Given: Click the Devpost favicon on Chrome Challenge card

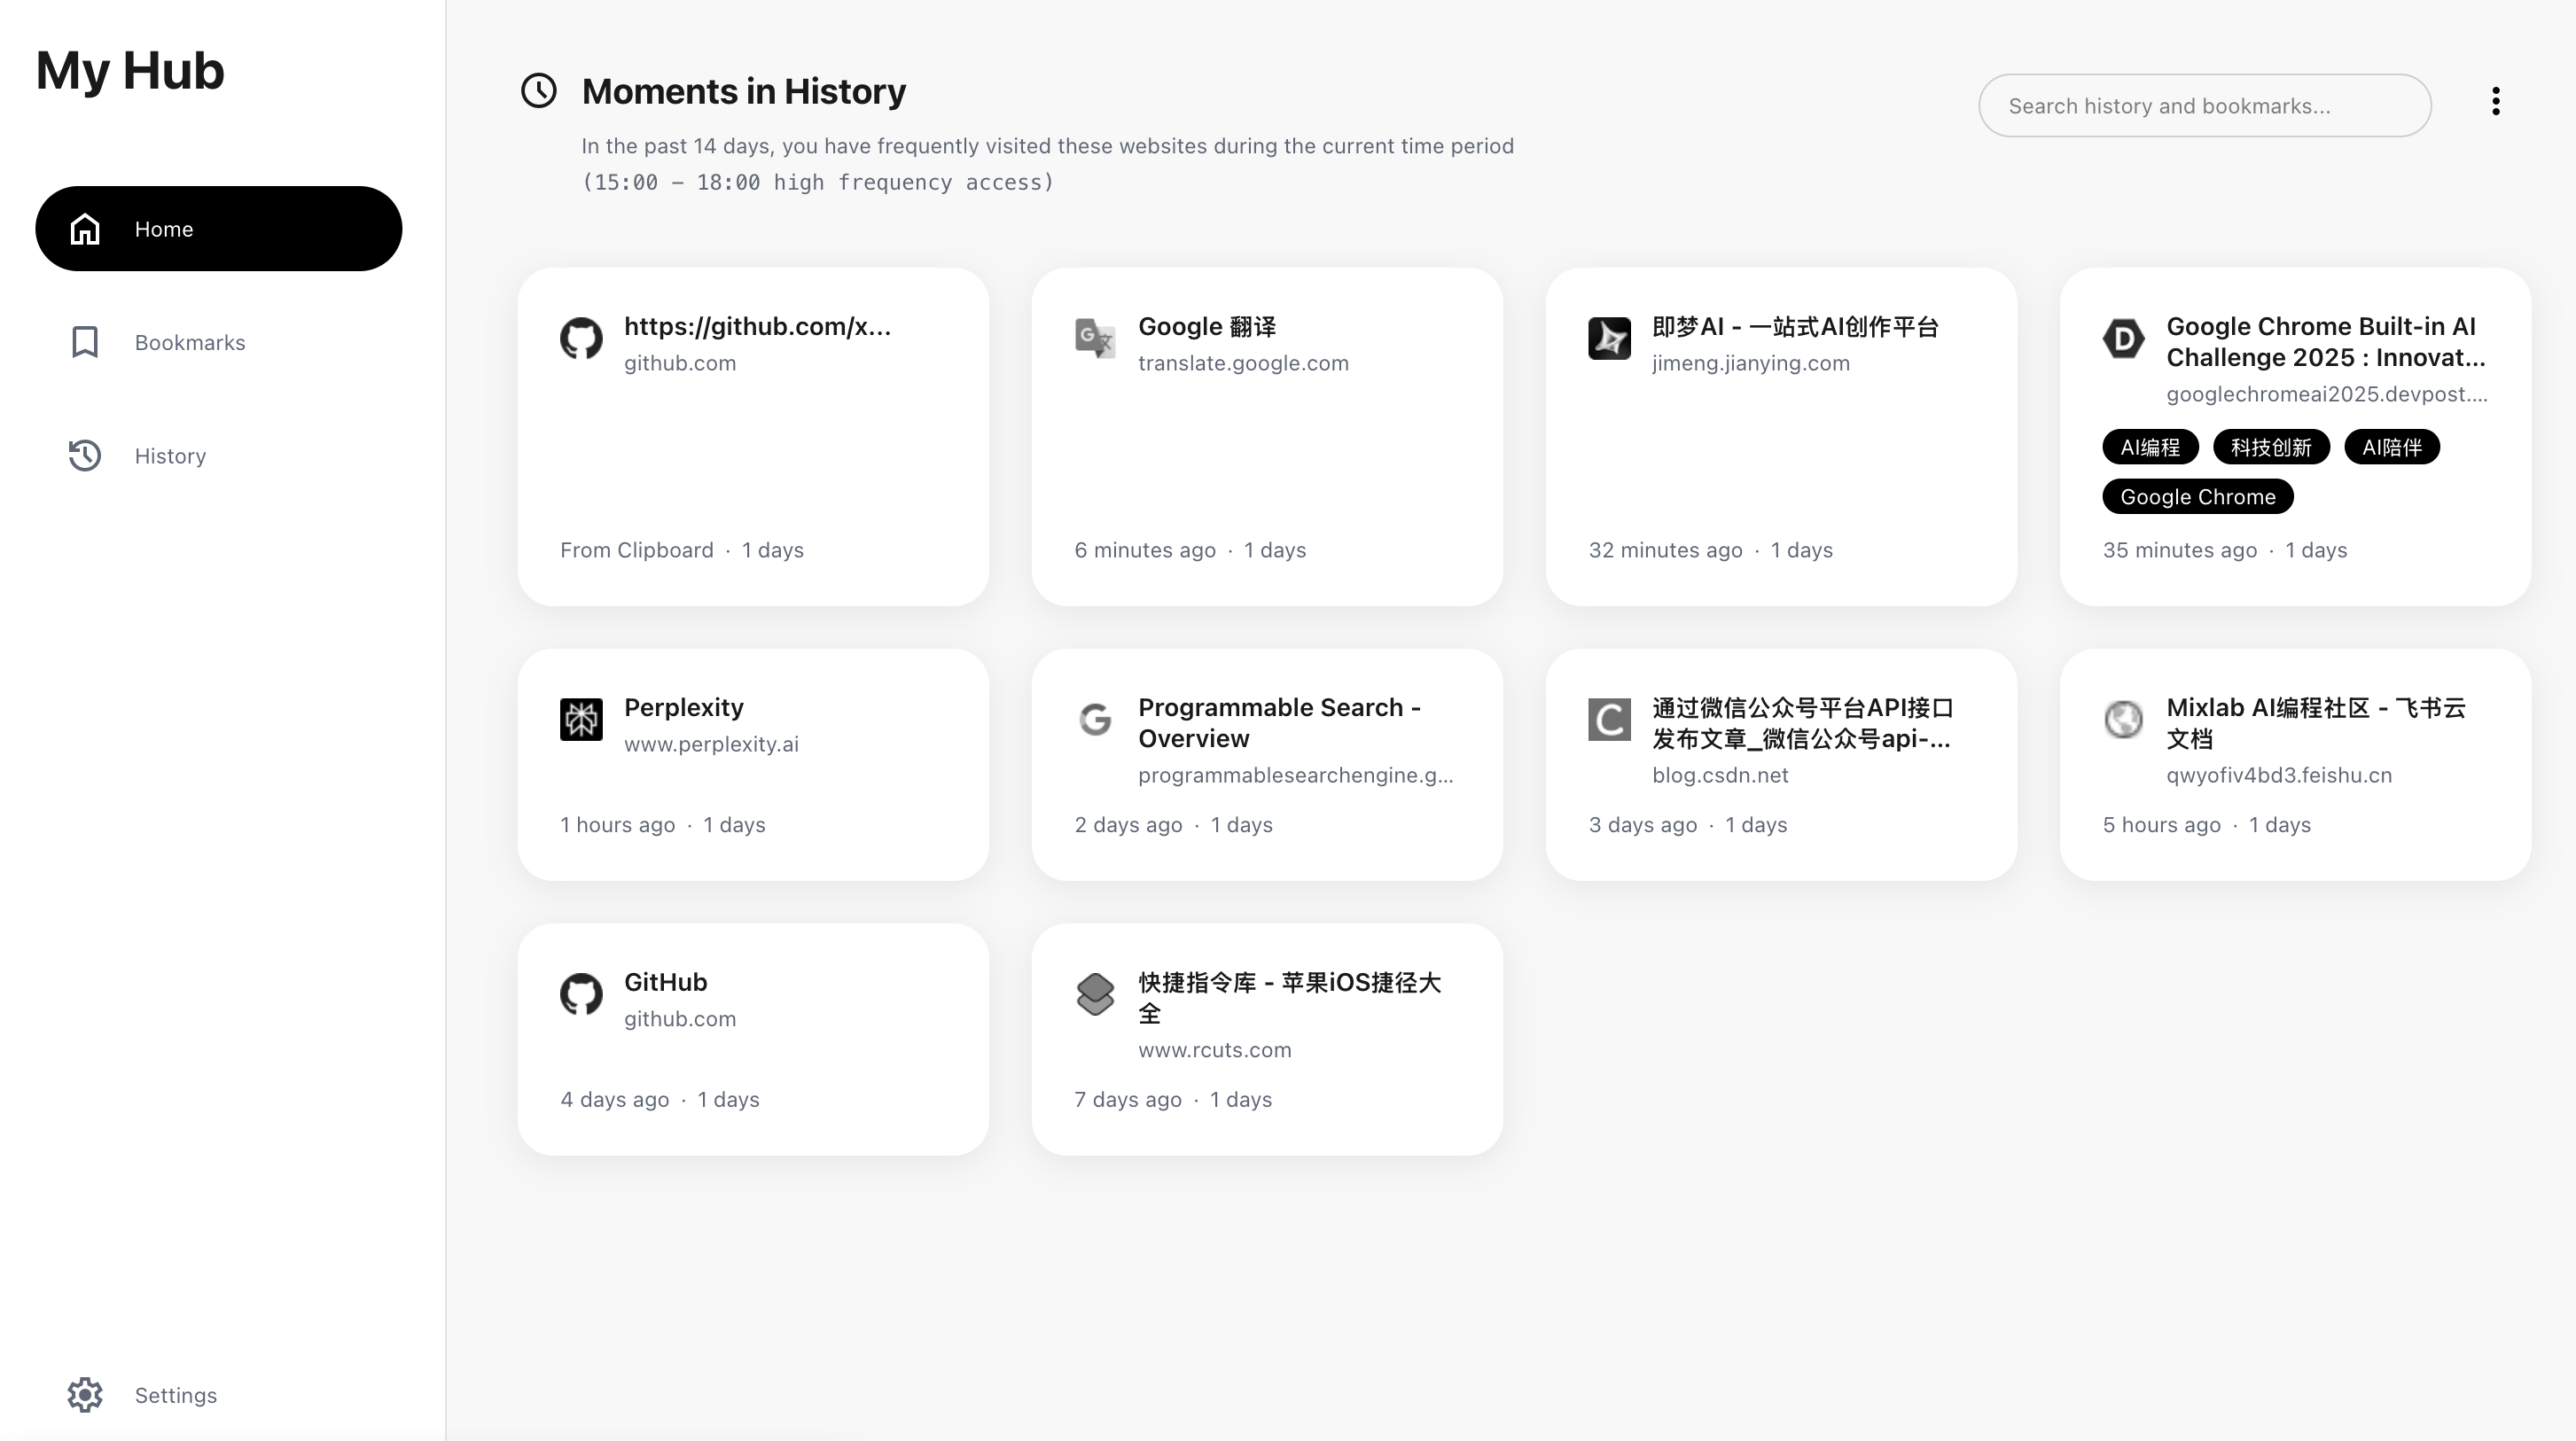Looking at the screenshot, I should (2123, 338).
